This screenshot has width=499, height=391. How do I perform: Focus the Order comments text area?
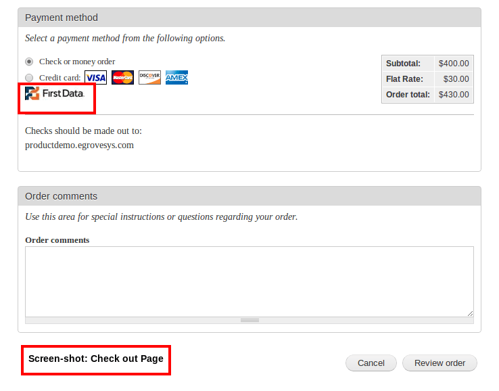coord(249,281)
